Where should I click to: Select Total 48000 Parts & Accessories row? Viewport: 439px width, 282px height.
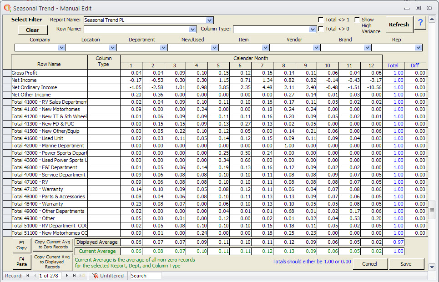(x=49, y=196)
